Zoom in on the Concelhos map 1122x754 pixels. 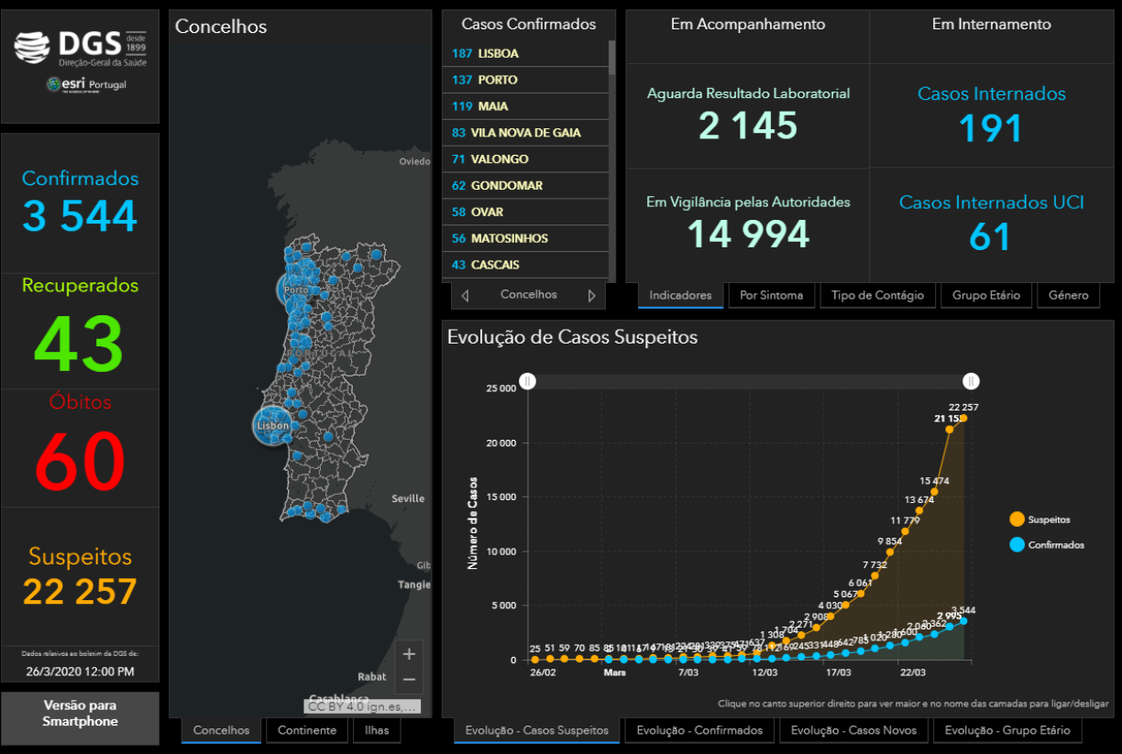409,654
